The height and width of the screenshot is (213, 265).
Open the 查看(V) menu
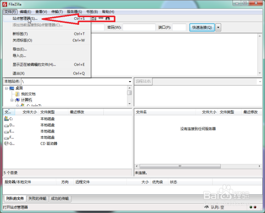pos(41,12)
